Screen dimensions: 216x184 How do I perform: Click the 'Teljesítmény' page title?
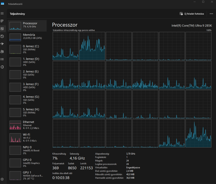click(17, 14)
